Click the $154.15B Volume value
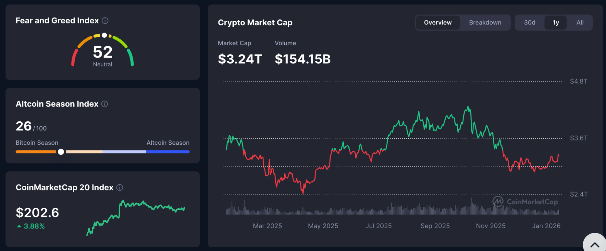Screen dimensions: 606x251 [303, 59]
